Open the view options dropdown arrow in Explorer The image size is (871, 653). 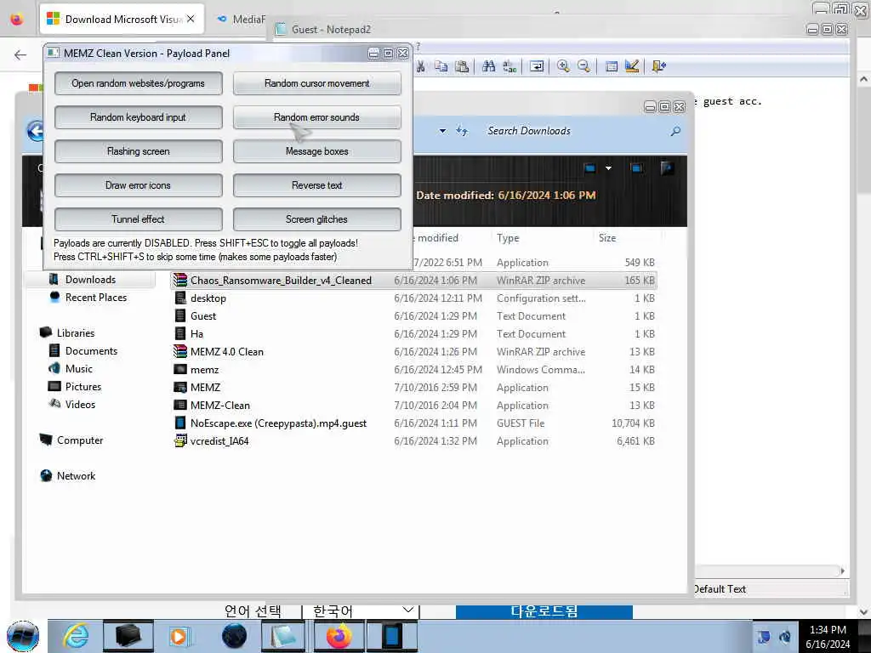[609, 168]
